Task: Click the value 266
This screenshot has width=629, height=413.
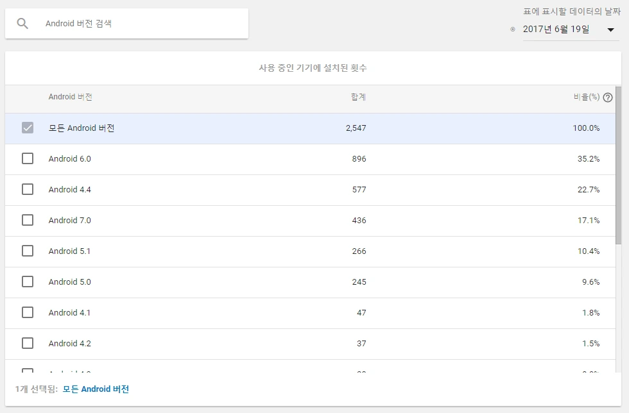Action: [x=359, y=251]
